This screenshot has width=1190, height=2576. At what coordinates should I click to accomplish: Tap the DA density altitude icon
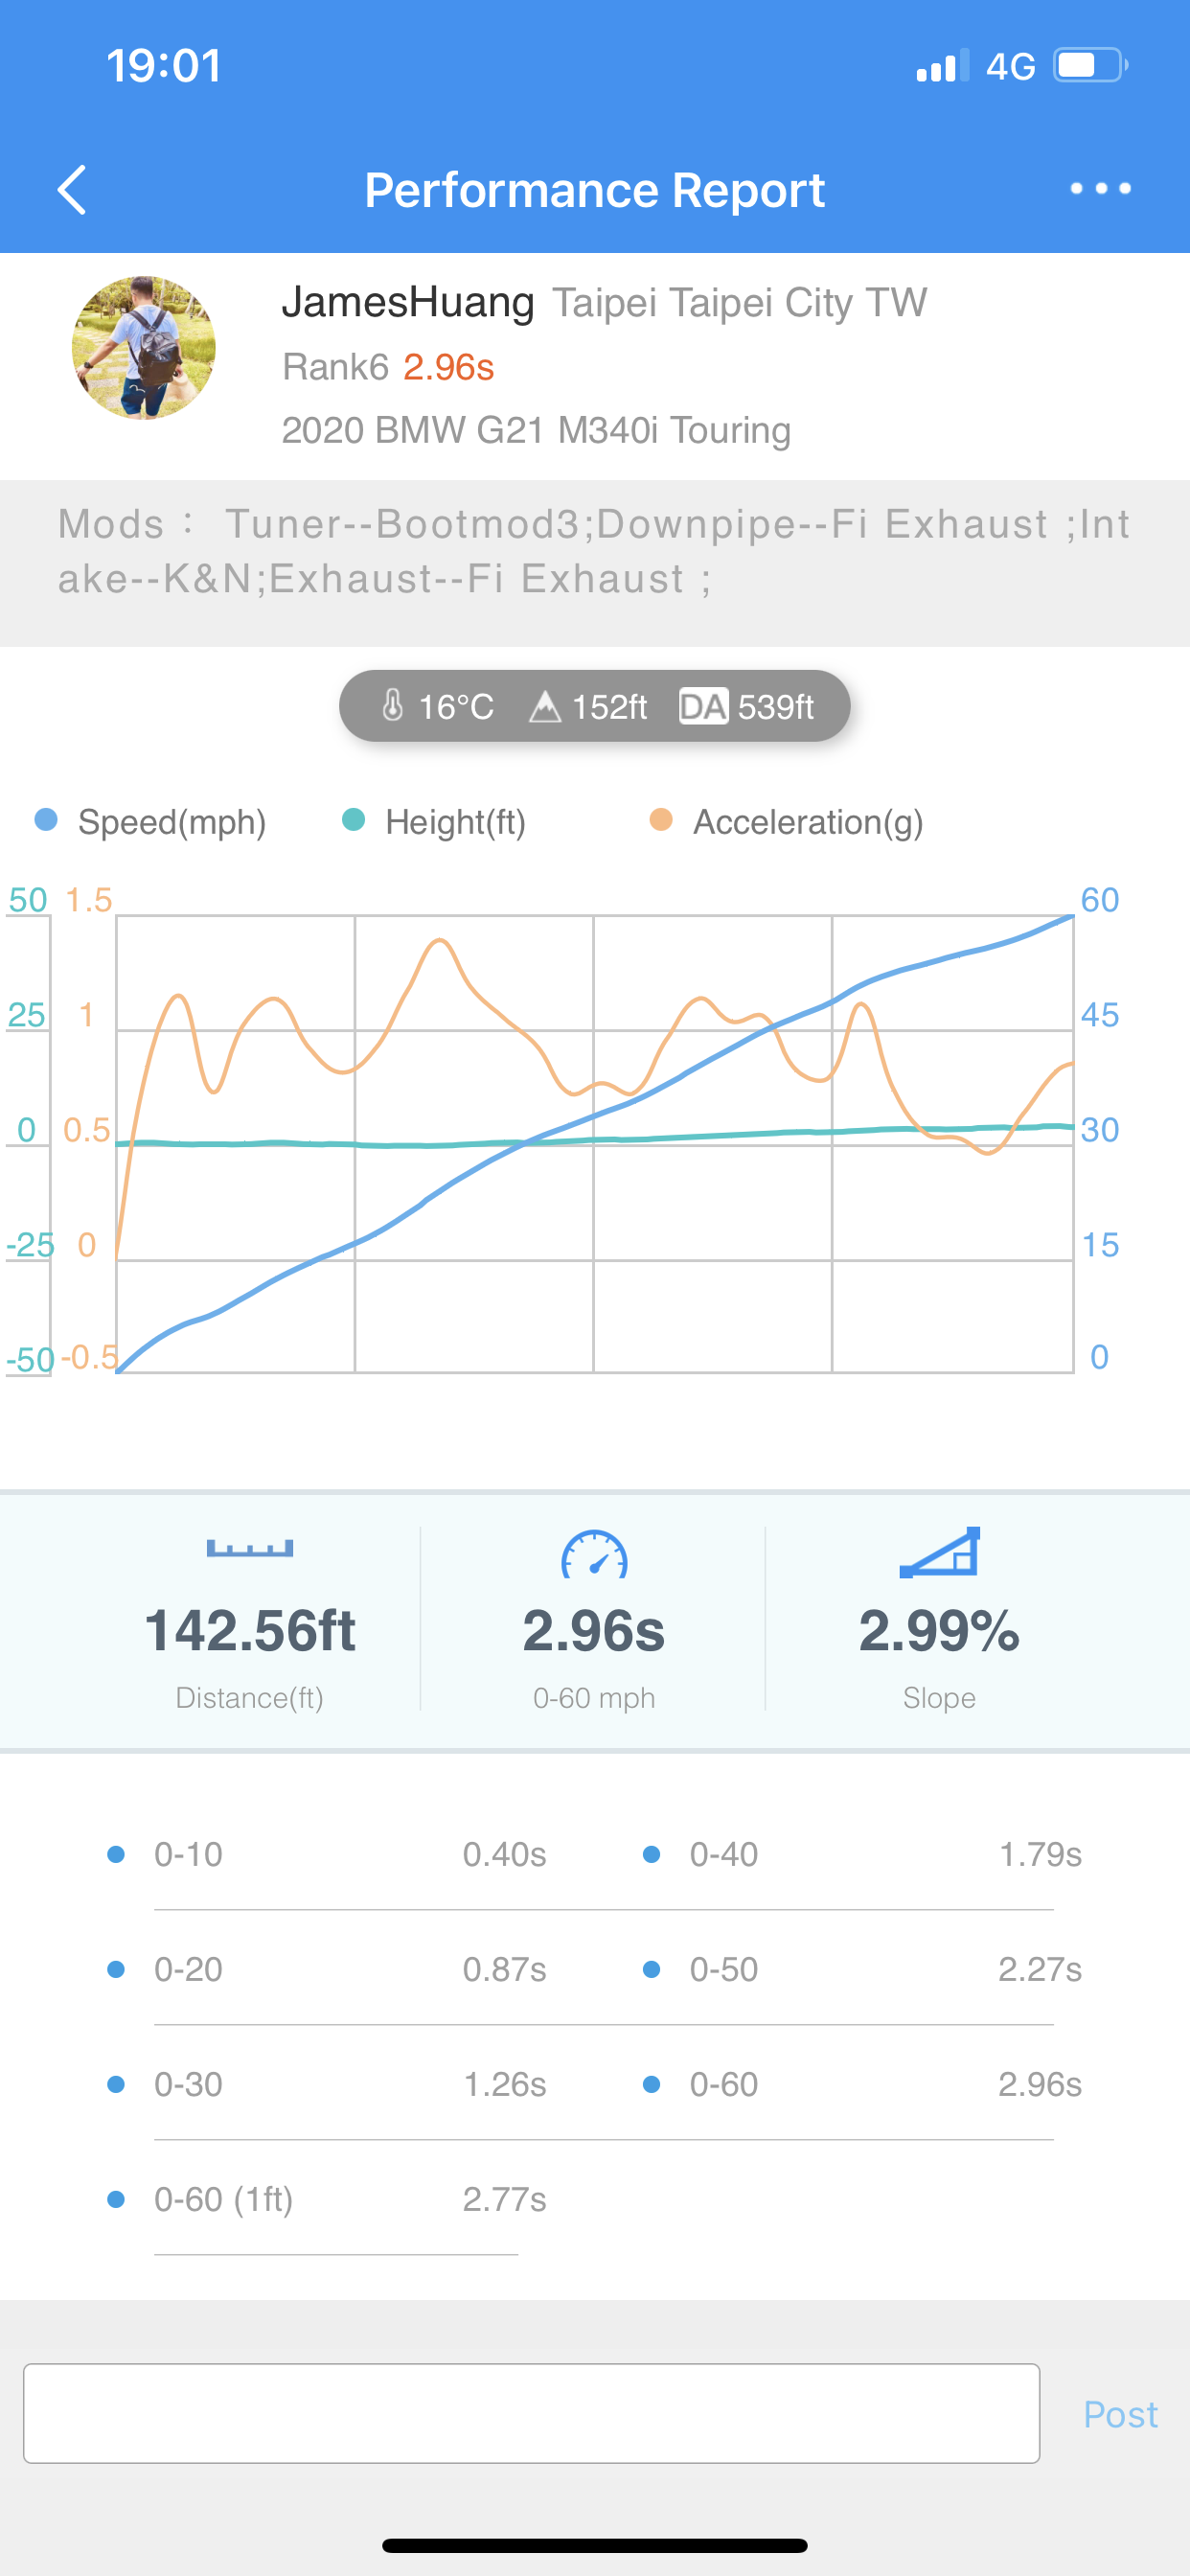pyautogui.click(x=703, y=706)
